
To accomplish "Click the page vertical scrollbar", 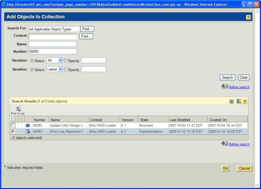I will (257, 98).
